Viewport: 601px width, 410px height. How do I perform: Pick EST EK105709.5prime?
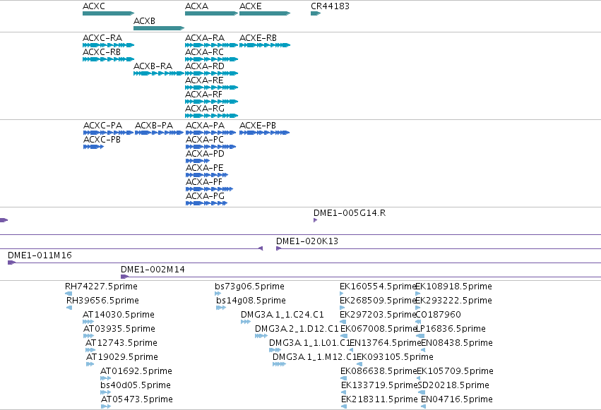[419, 378]
